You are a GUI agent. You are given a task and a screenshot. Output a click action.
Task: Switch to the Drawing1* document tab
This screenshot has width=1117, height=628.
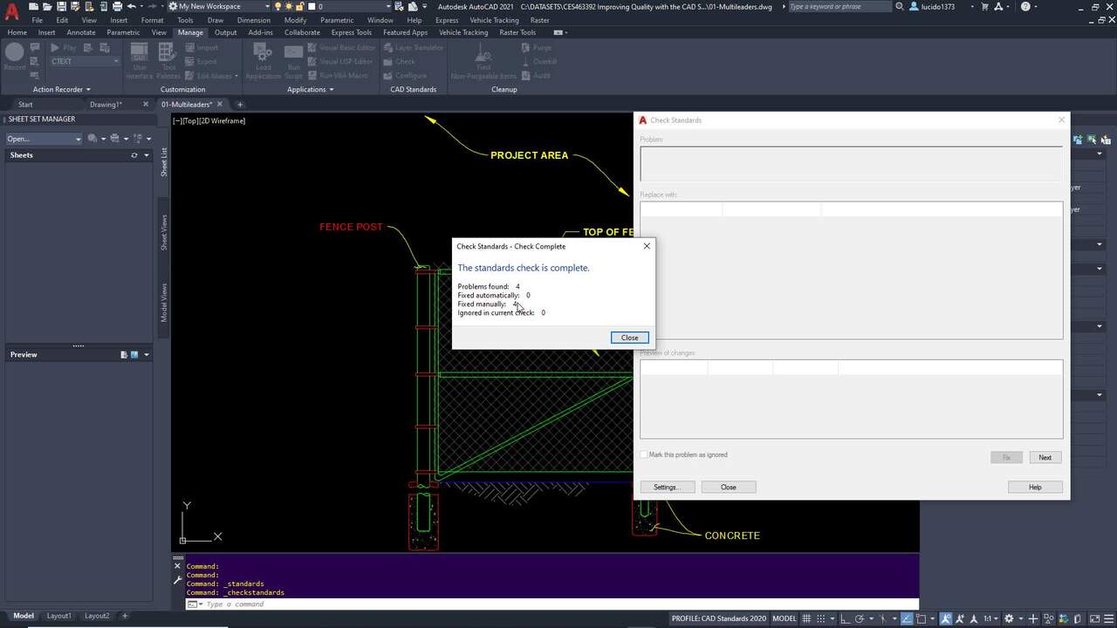click(x=106, y=105)
